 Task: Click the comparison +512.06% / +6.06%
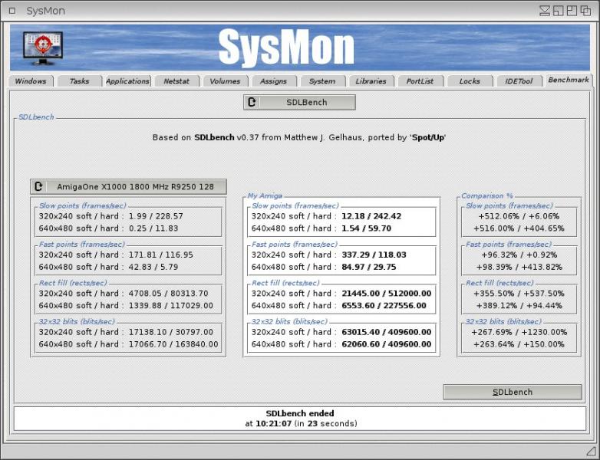[x=519, y=216]
